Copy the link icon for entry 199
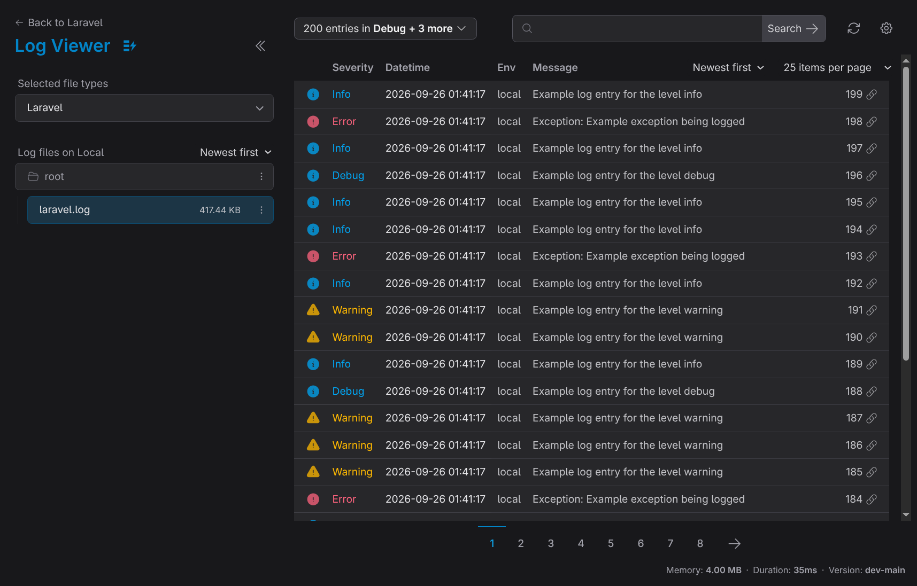The height and width of the screenshot is (586, 917). click(x=872, y=95)
